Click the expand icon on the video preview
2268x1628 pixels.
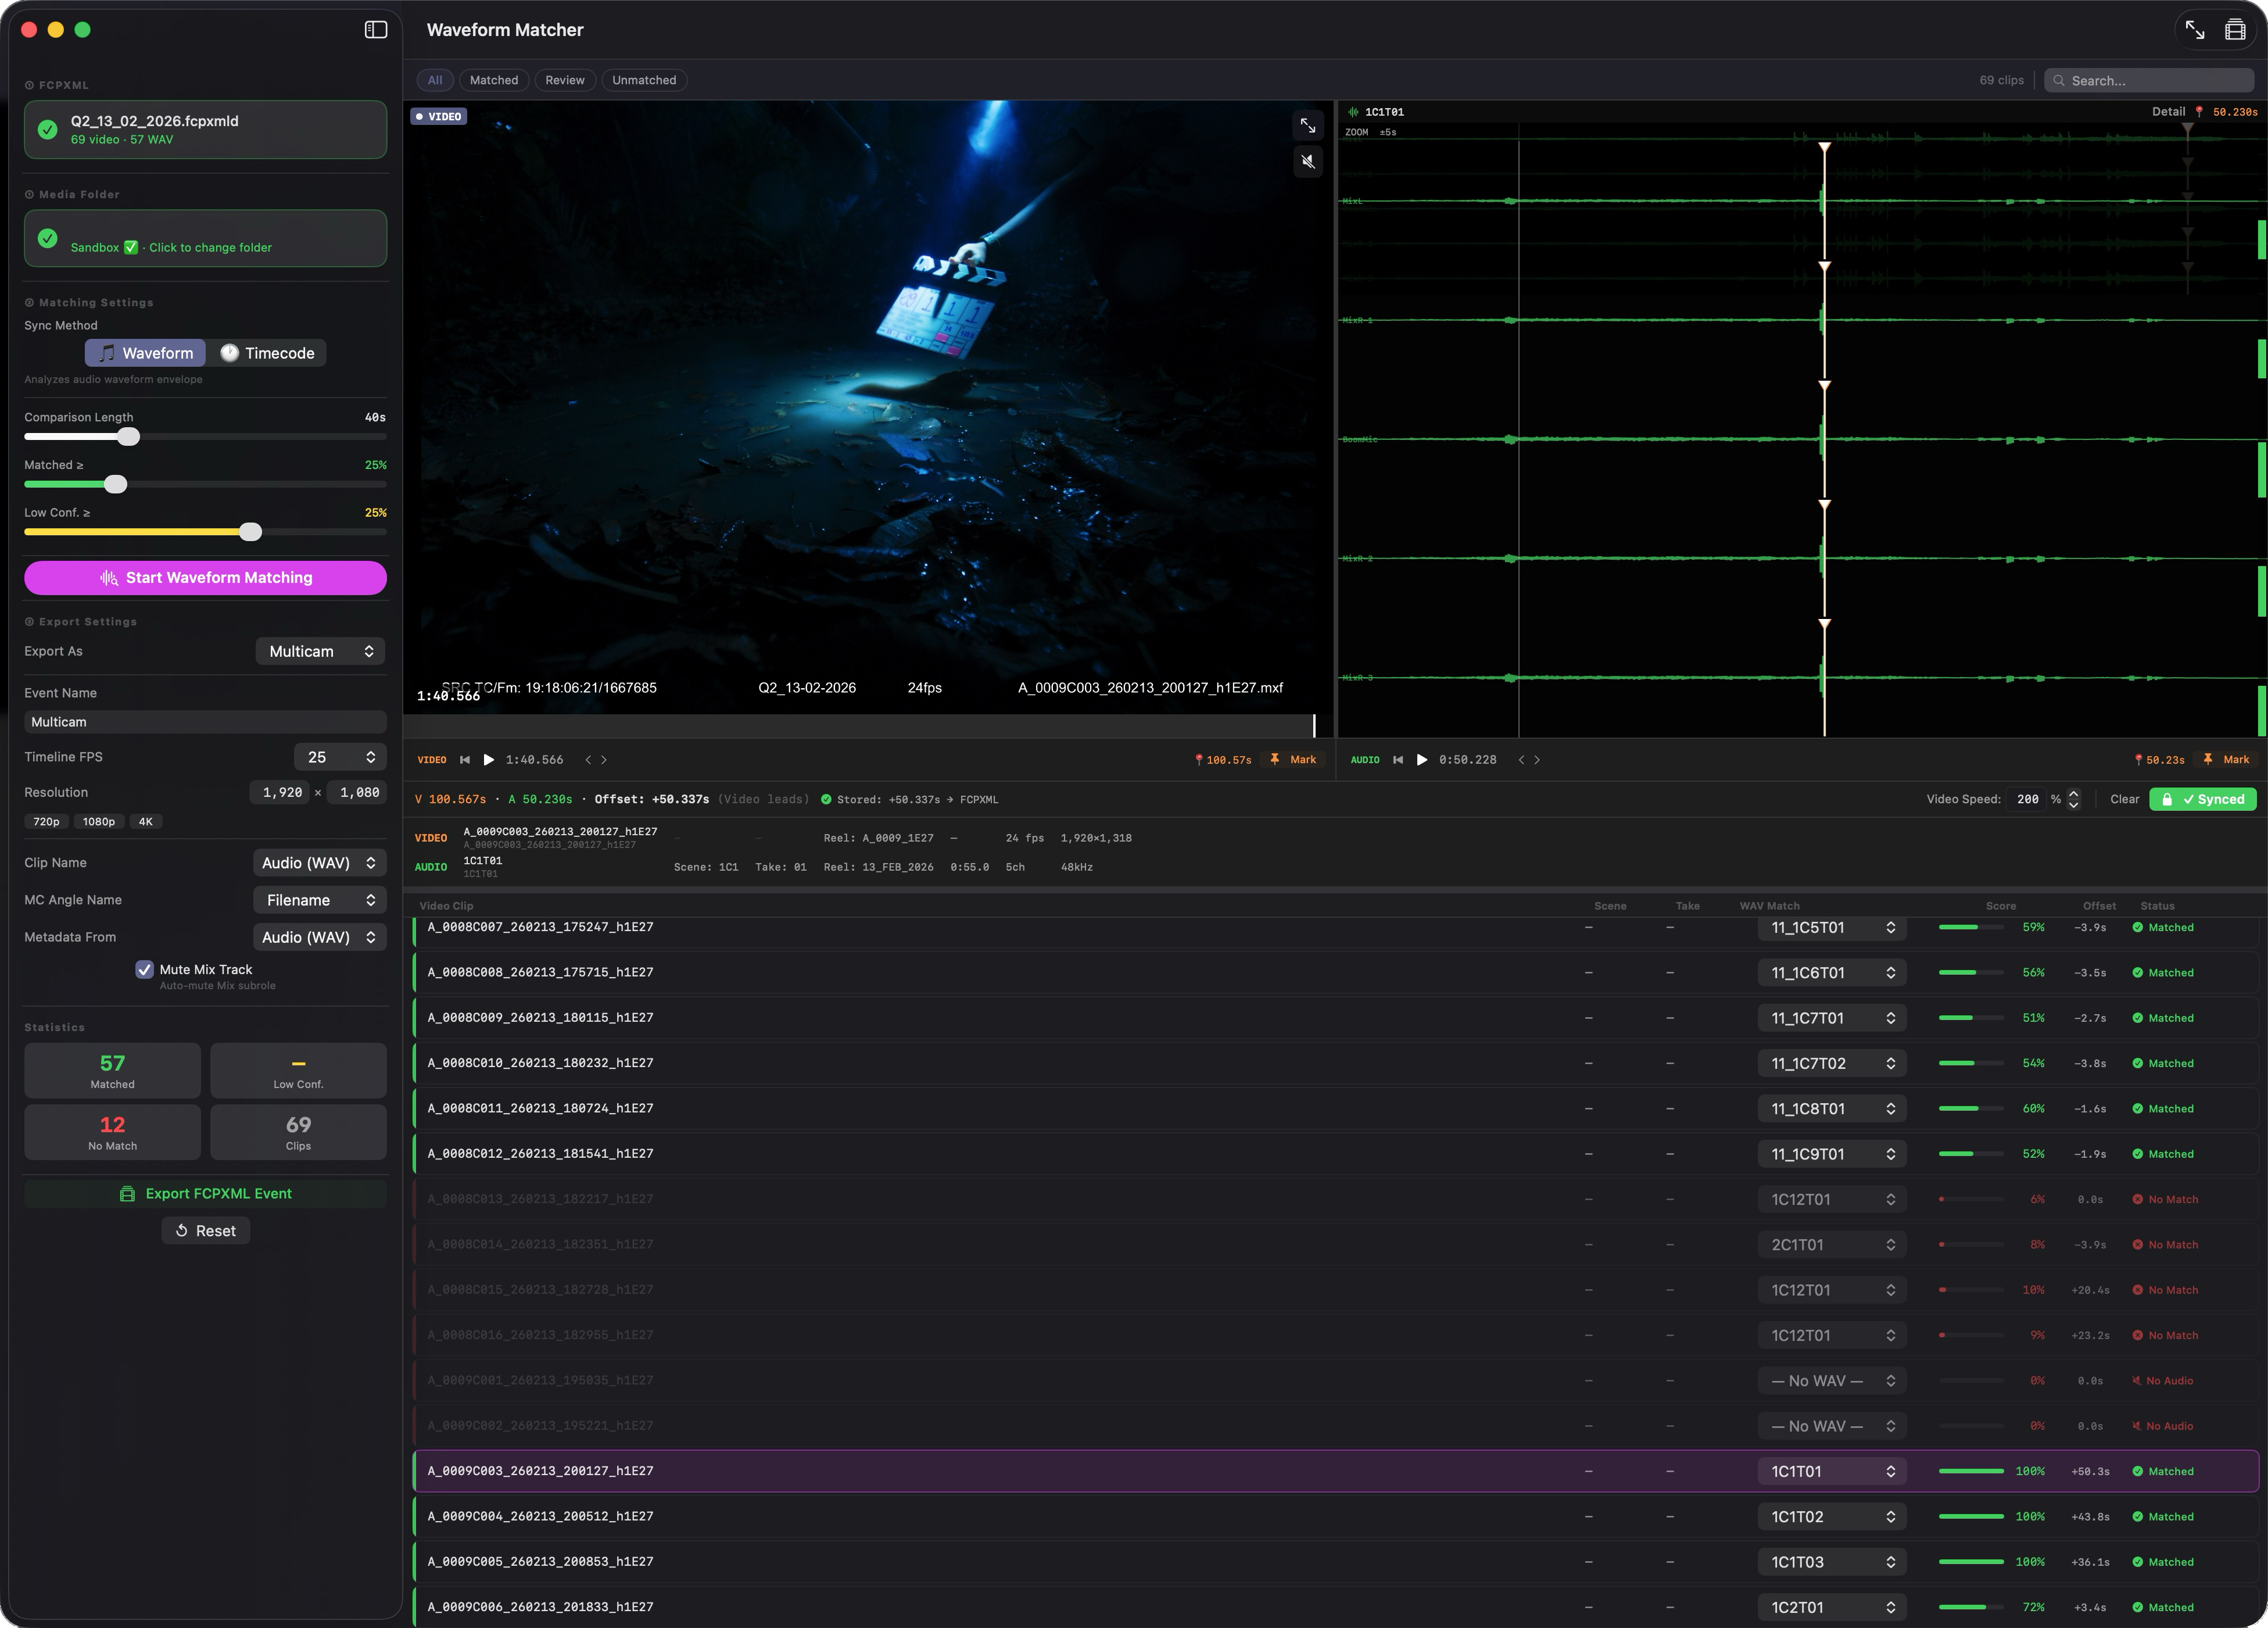click(1308, 125)
